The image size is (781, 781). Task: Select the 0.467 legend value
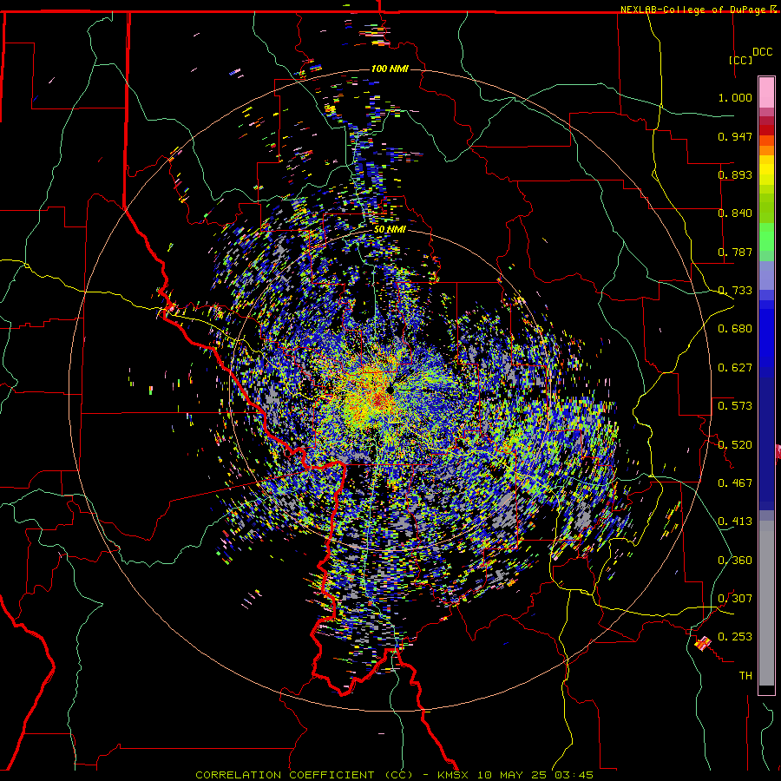(x=735, y=483)
